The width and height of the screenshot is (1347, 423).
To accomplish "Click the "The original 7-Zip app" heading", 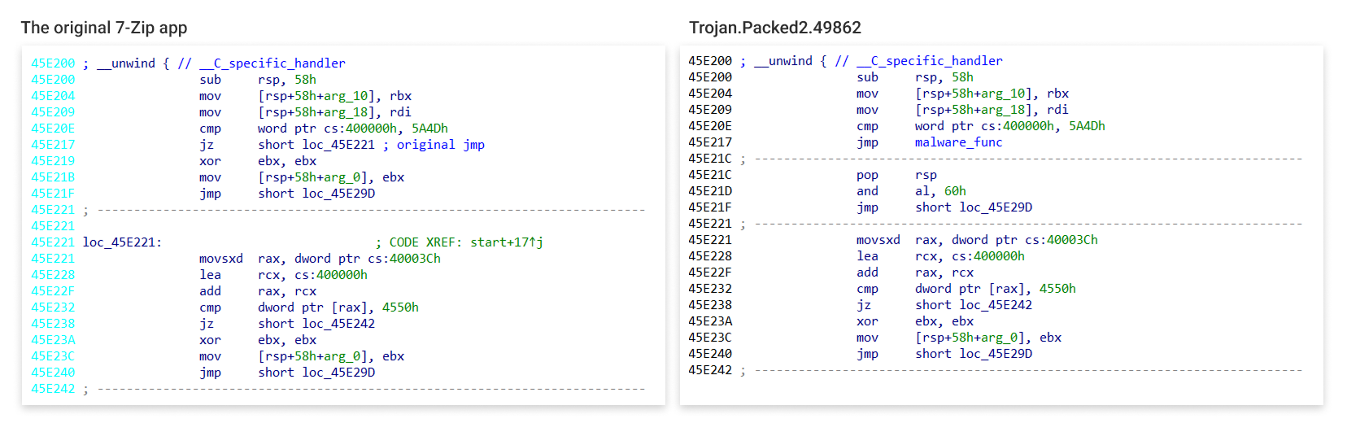I will (104, 28).
